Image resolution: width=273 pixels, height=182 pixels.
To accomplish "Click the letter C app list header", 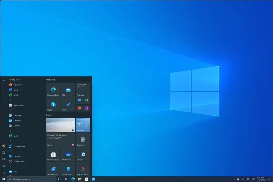I will 10,110.
